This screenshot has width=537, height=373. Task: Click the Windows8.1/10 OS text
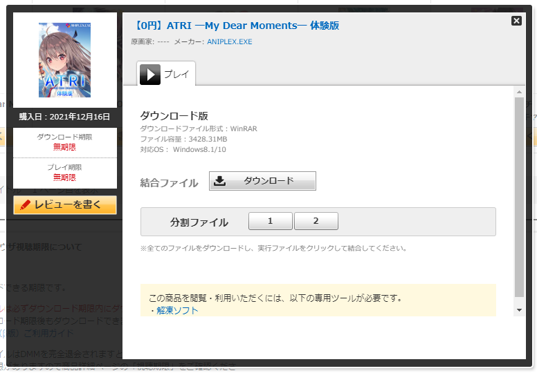point(199,149)
